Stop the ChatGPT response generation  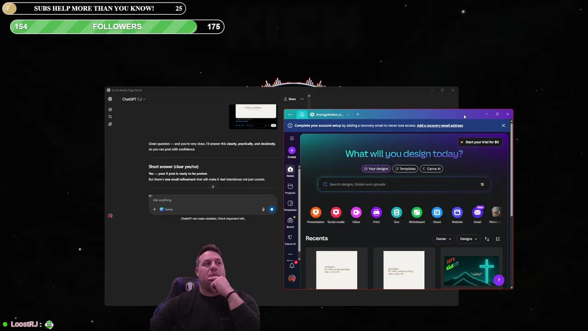pos(271,209)
